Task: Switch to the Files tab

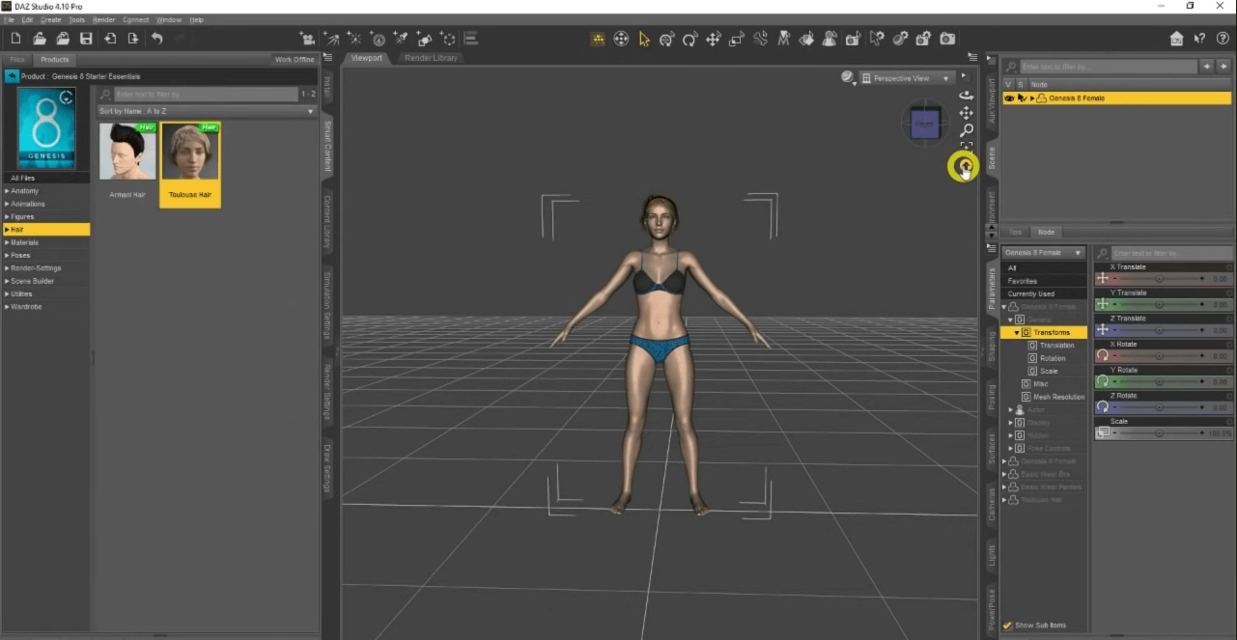Action: (16, 60)
